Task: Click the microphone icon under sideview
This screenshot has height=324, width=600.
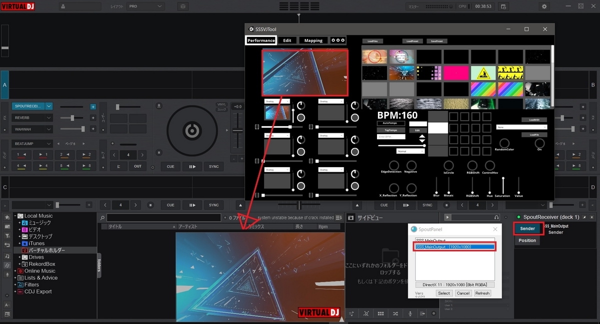Action: [410, 314]
